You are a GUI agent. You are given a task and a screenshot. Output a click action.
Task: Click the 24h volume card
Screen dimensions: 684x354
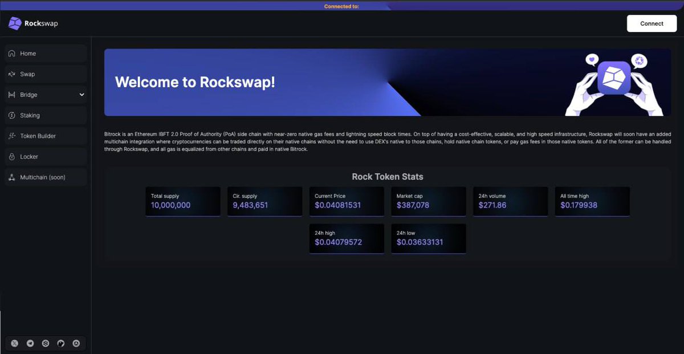tap(511, 202)
